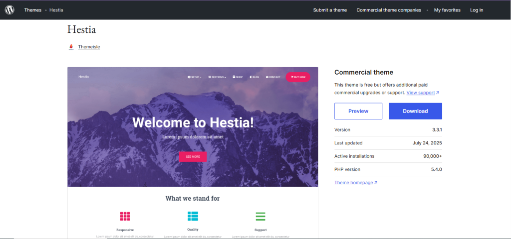Click the Themeisle author link
This screenshot has width=511, height=239.
[x=89, y=47]
